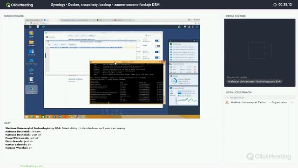Open the PuTTY taskbar icon
This screenshot has height=168, width=298.
click(77, 117)
